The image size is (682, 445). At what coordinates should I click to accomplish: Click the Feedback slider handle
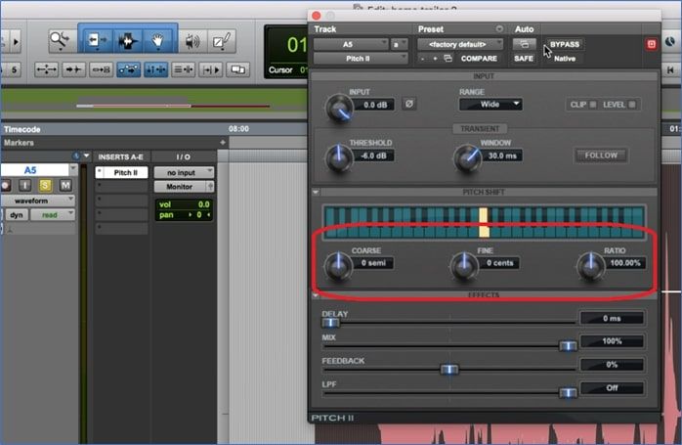pos(448,370)
